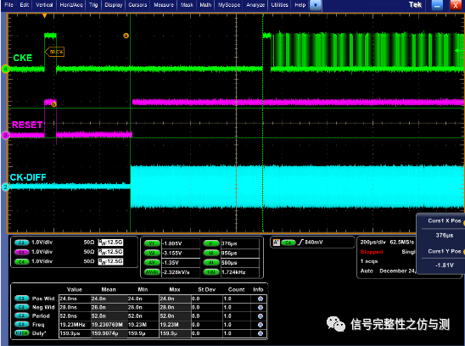The height and width of the screenshot is (346, 465).
Task: Select the channel 2 ground reference handle
Action: coord(5,187)
